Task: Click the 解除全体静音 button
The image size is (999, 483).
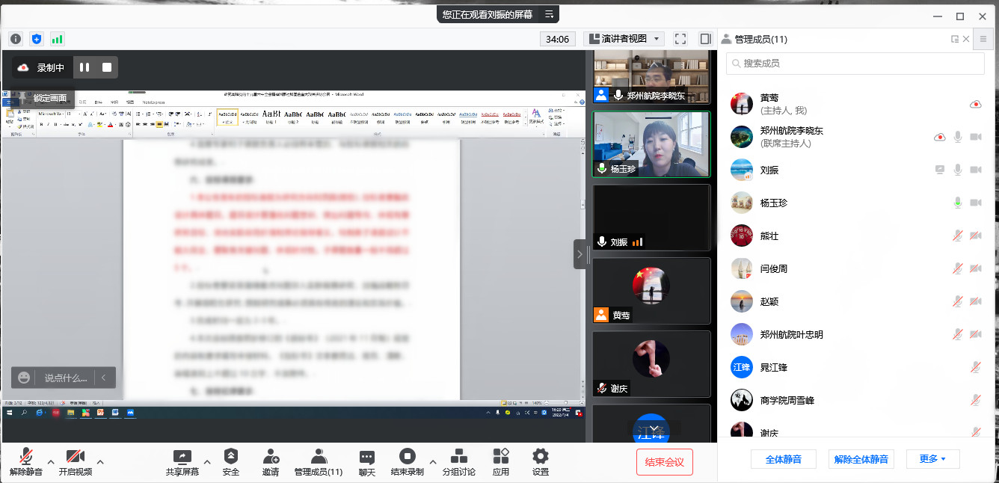Action: pyautogui.click(x=861, y=459)
